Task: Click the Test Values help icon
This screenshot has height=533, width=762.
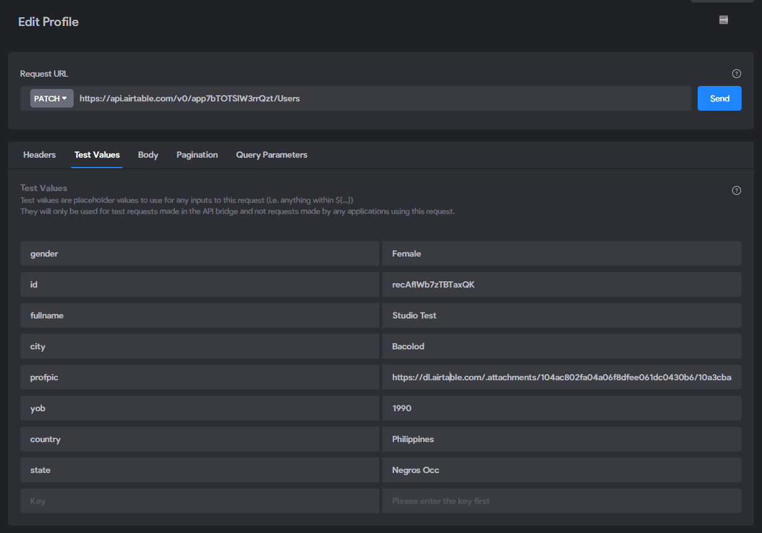Action: (x=736, y=190)
